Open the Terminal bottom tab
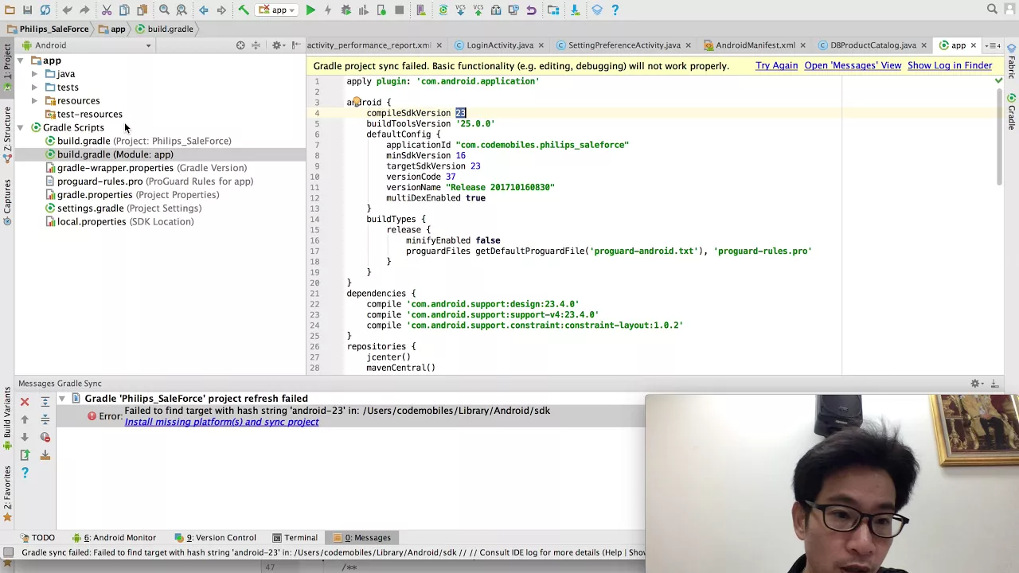The image size is (1019, 573). (295, 538)
